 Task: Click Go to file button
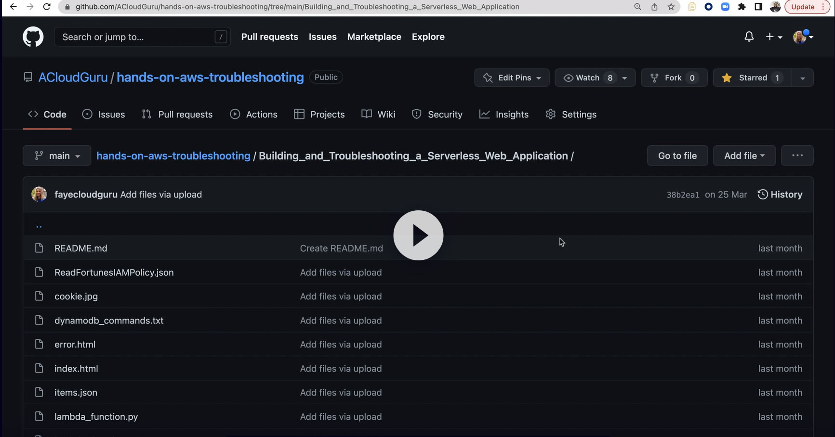click(677, 155)
